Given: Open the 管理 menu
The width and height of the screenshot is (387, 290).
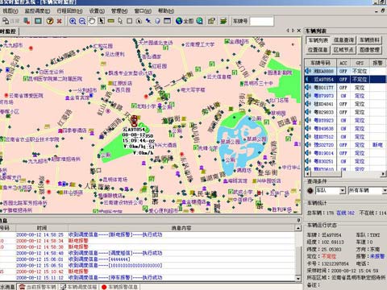Looking at the screenshot, I should tap(119, 11).
